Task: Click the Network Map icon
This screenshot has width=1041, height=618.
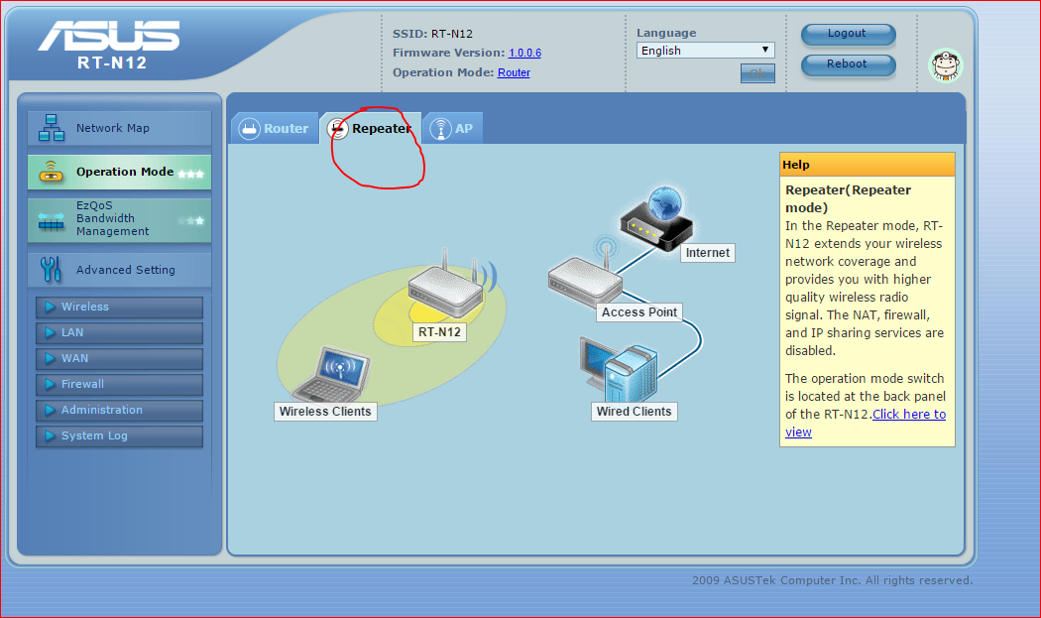Action: pyautogui.click(x=52, y=128)
